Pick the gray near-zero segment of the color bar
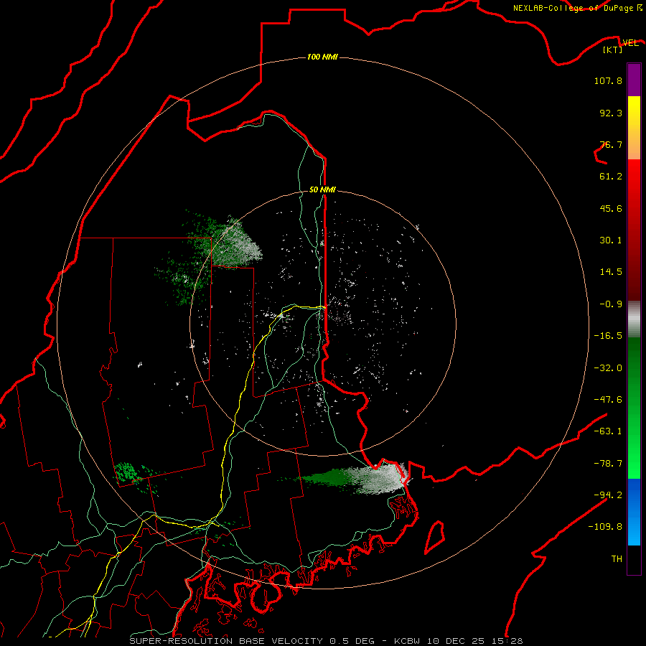The image size is (646, 646). click(x=634, y=319)
